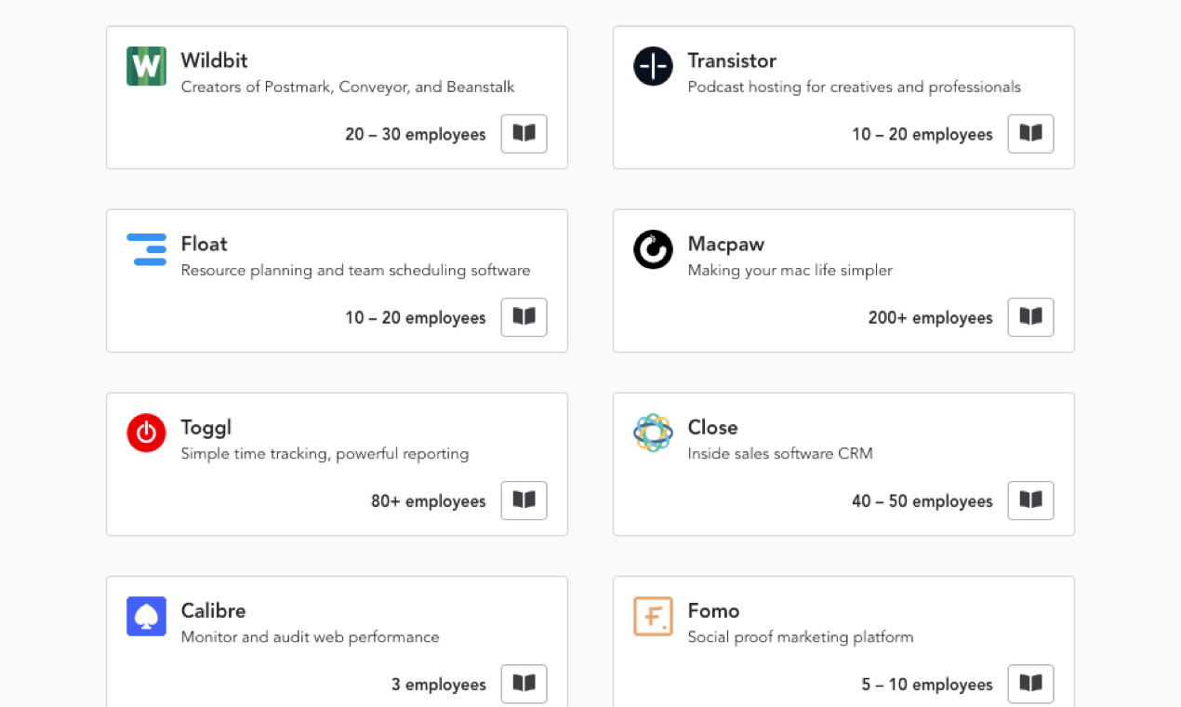
Task: Open the book view for Wildbit
Action: click(x=524, y=133)
